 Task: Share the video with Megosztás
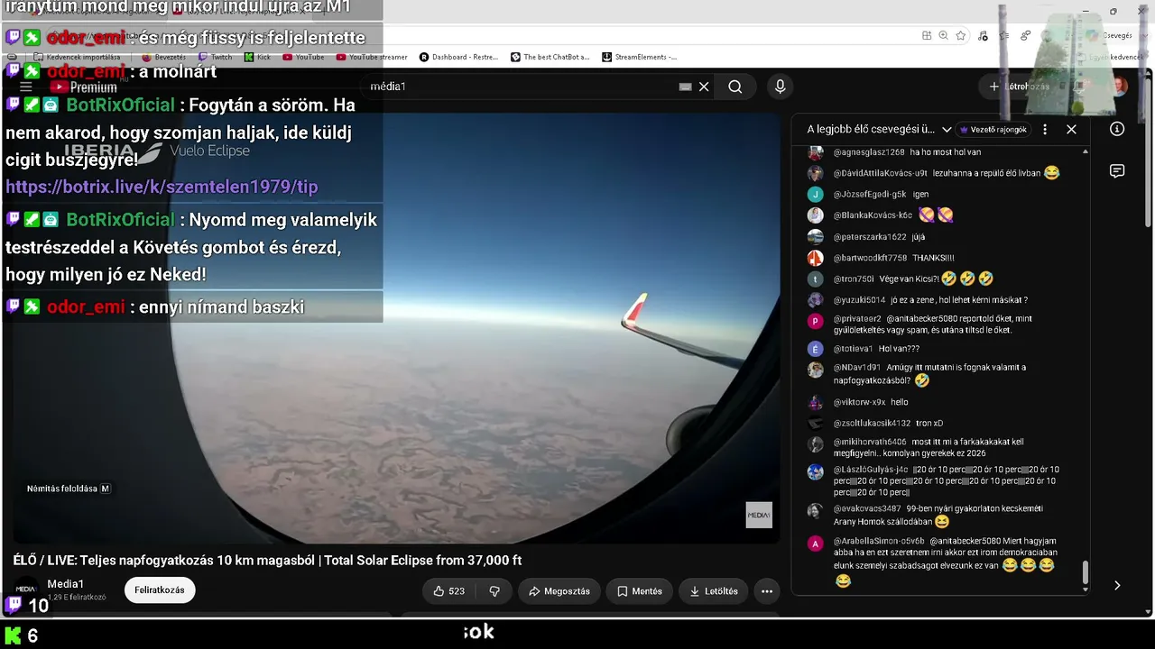[559, 591]
